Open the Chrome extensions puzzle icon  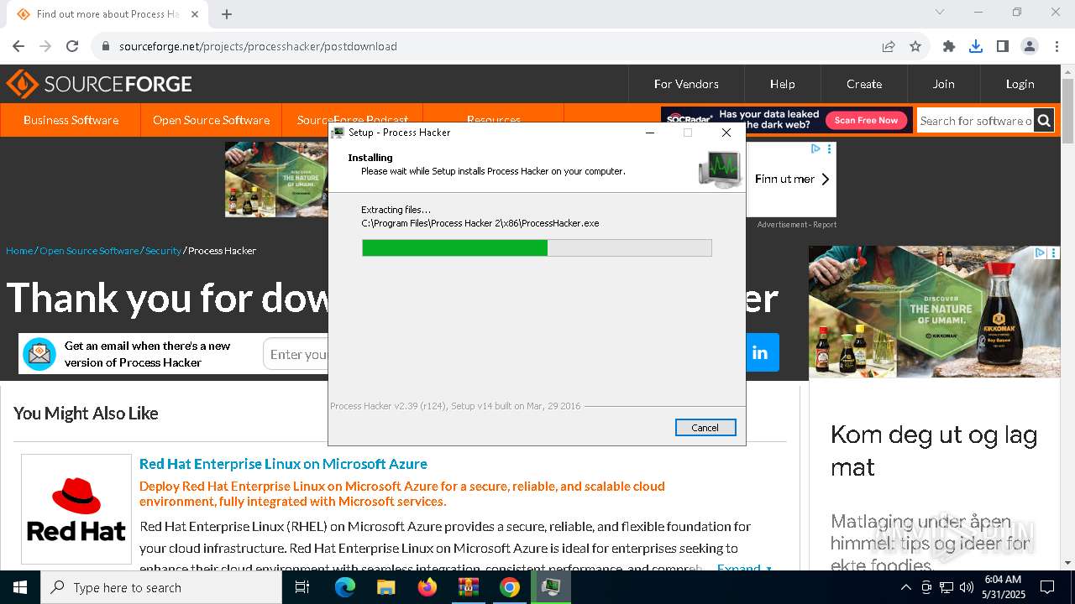(949, 46)
